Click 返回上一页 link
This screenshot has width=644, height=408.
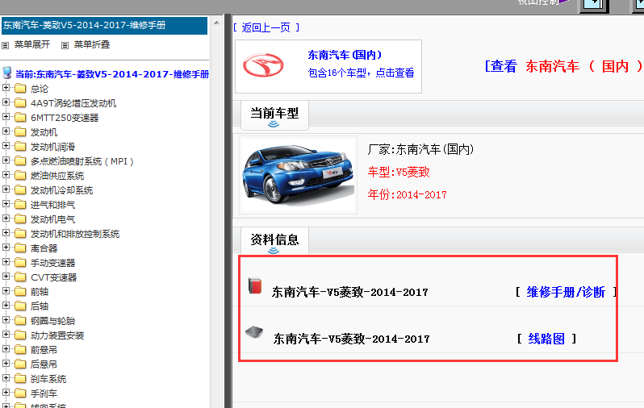click(266, 27)
